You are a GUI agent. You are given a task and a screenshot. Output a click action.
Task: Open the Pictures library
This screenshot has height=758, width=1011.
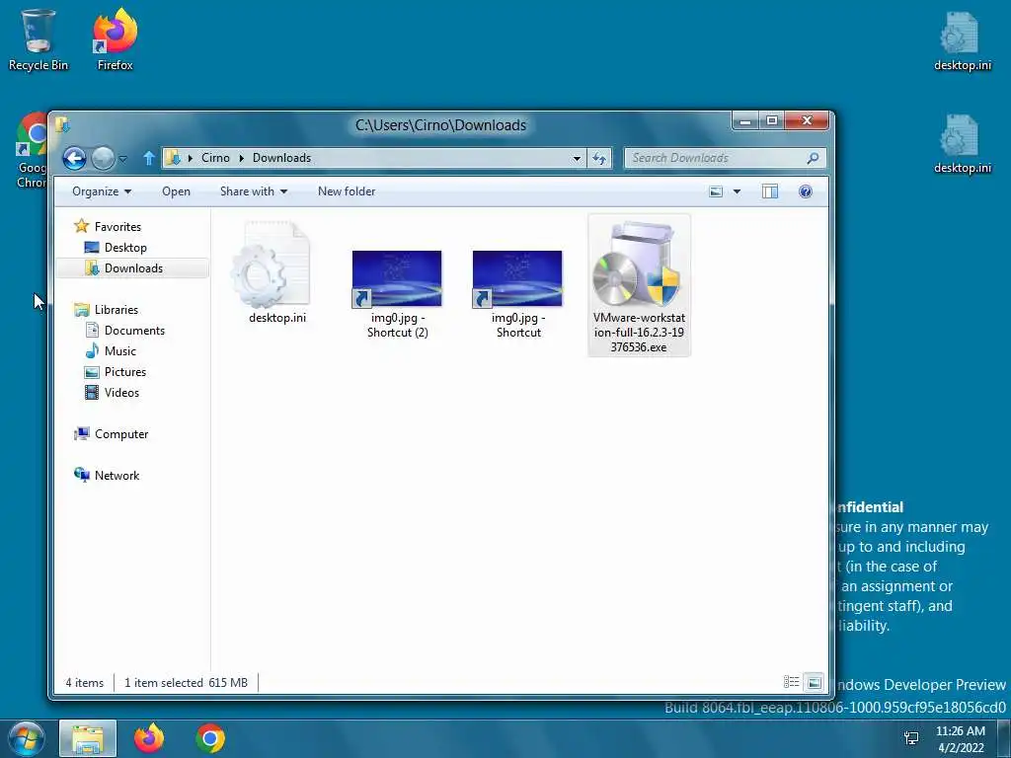tap(117, 372)
